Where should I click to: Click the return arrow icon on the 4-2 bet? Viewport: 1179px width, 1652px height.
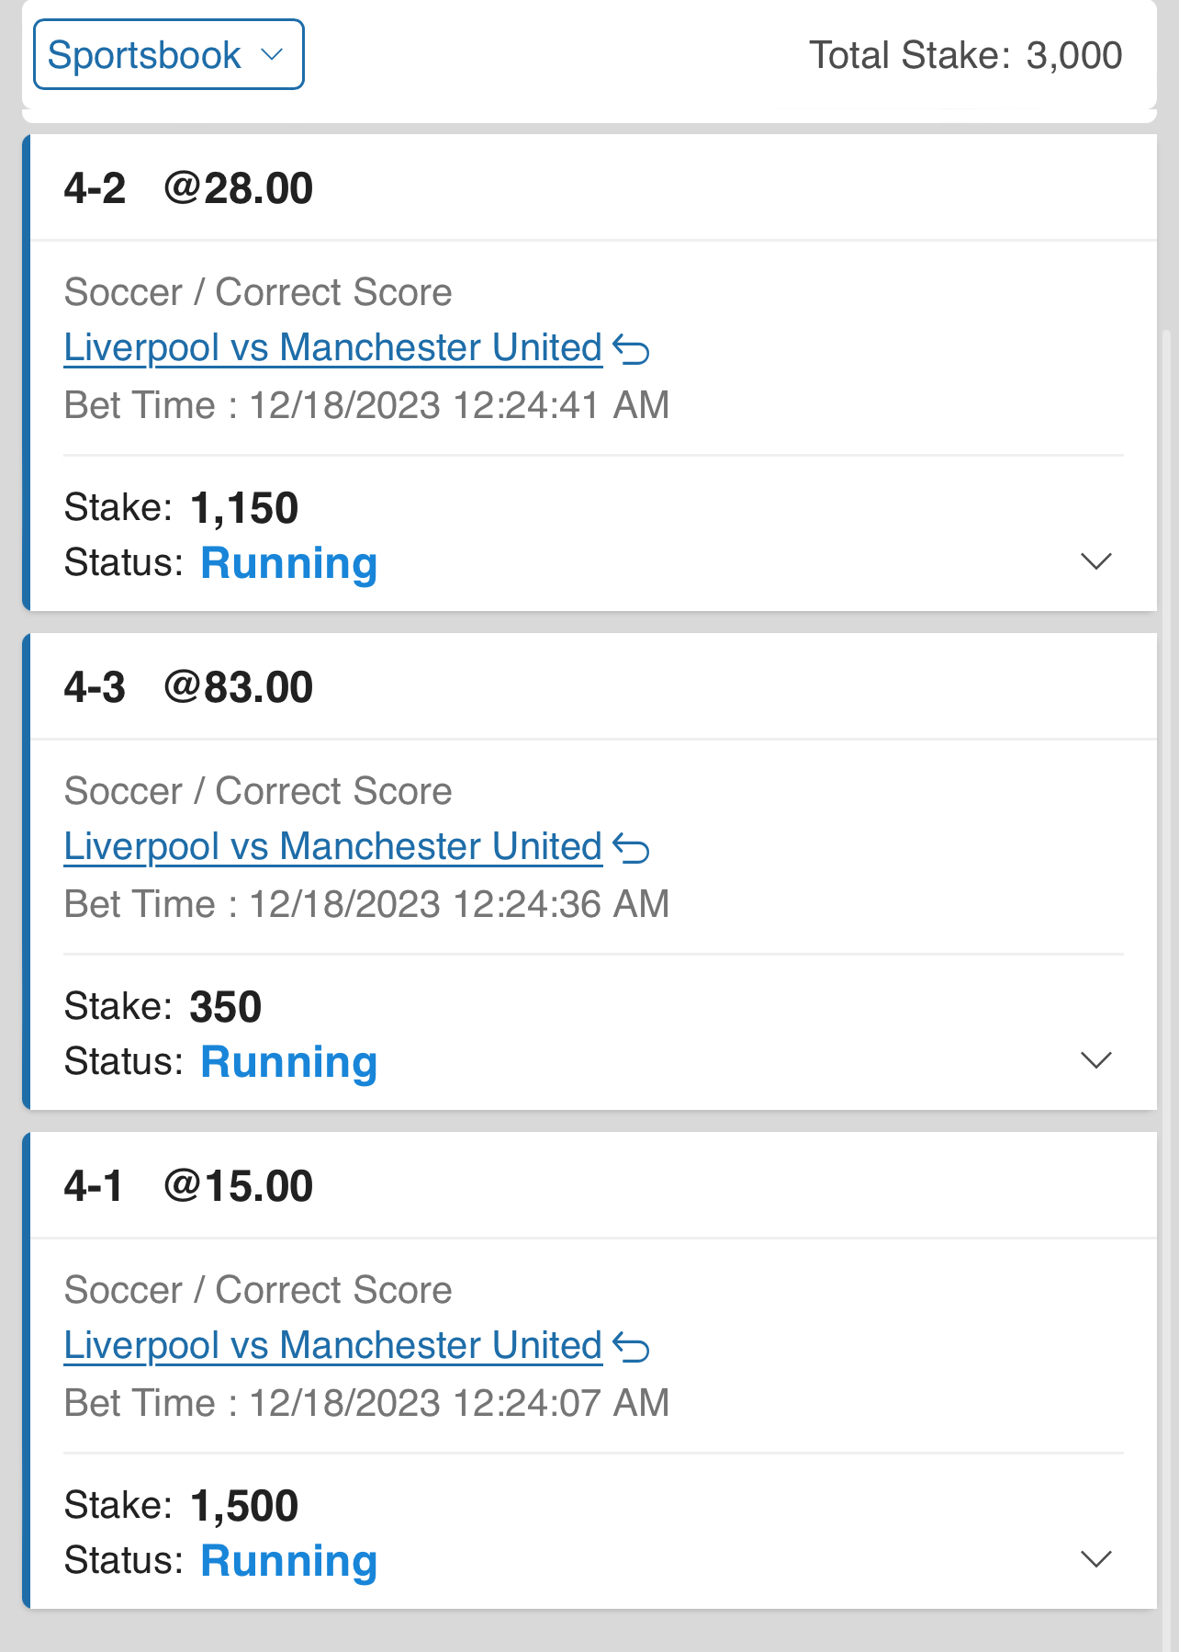(632, 349)
